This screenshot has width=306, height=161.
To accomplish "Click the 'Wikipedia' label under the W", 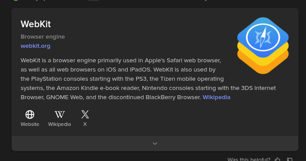I will point(60,124).
